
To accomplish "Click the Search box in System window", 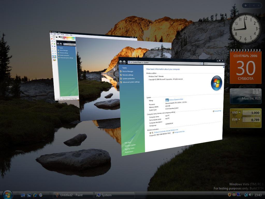I will pos(214,64).
